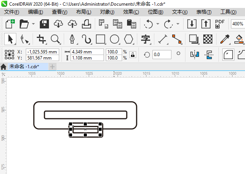
Task: Click the Open folder icon
Action: click(x=24, y=24)
